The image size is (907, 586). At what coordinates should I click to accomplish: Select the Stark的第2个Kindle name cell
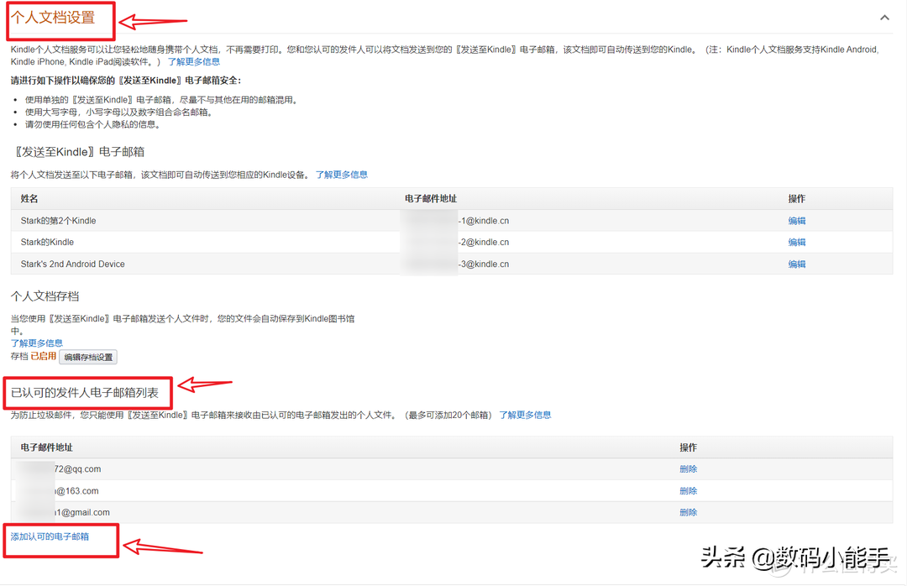[x=59, y=221]
